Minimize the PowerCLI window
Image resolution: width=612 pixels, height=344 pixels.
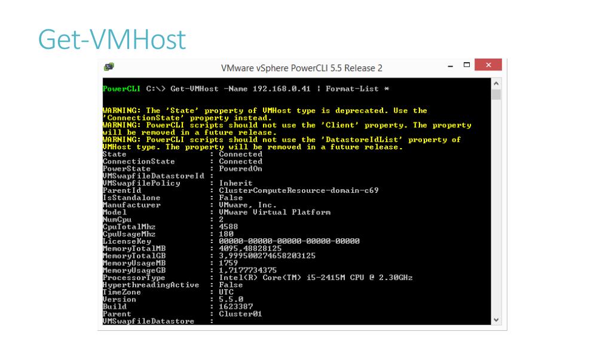click(451, 66)
